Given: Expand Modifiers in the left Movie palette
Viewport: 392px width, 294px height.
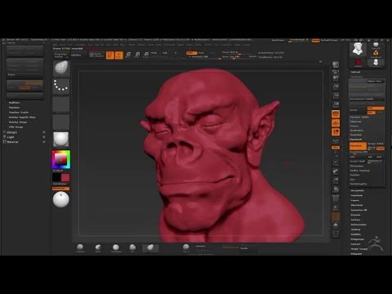Looking at the screenshot, I should [x=14, y=103].
